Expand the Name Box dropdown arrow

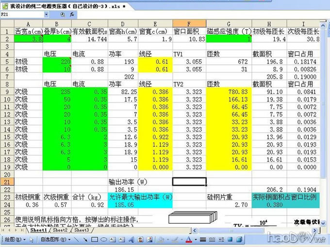pos(47,15)
